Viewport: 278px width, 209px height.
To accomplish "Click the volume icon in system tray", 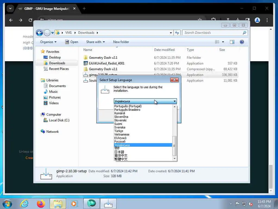I will point(251,204).
